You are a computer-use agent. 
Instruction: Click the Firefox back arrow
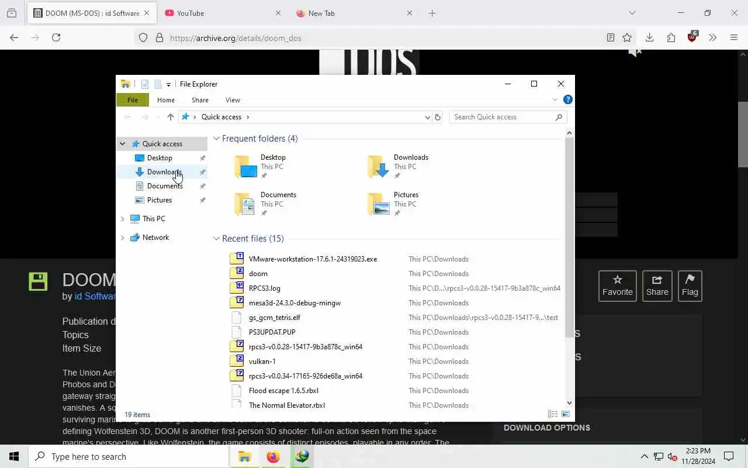(x=14, y=37)
